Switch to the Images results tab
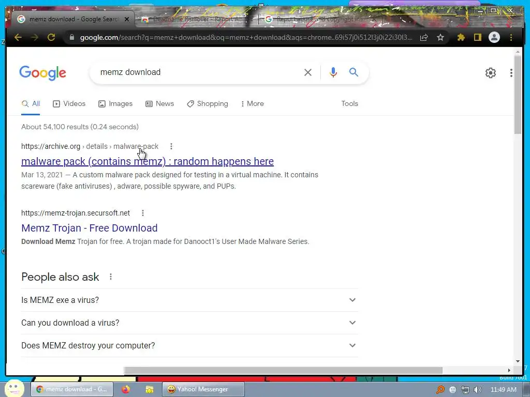Image resolution: width=530 pixels, height=397 pixels. 115,103
